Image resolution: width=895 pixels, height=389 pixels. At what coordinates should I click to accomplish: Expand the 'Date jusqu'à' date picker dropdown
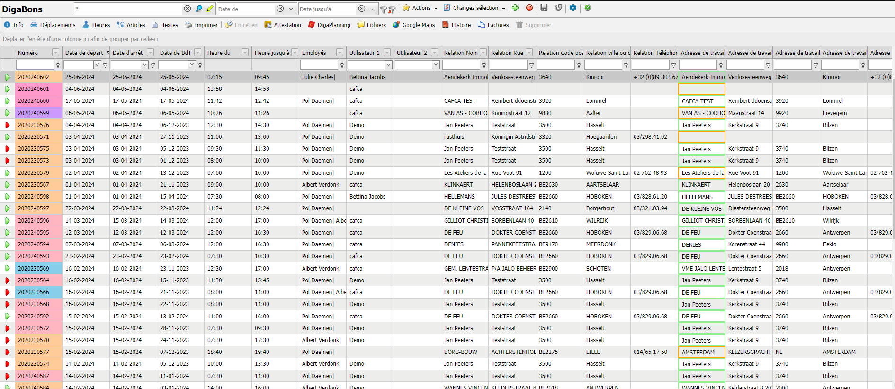point(372,9)
